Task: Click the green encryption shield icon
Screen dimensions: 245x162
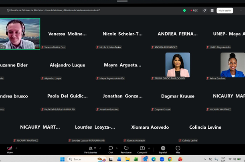Action: pos(184,10)
